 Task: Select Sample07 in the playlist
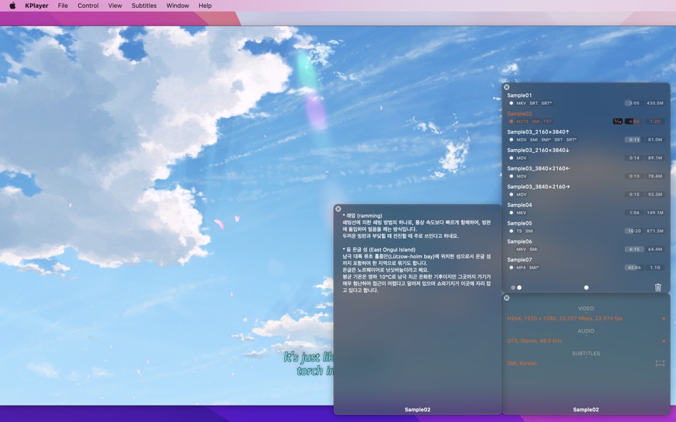[x=519, y=259]
